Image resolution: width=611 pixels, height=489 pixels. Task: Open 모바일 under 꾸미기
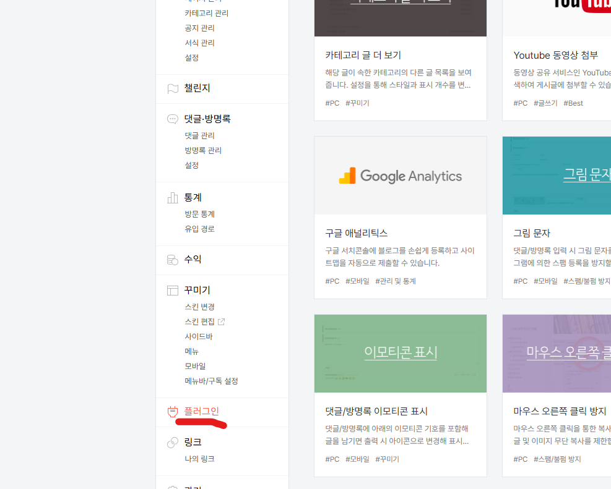click(x=195, y=366)
